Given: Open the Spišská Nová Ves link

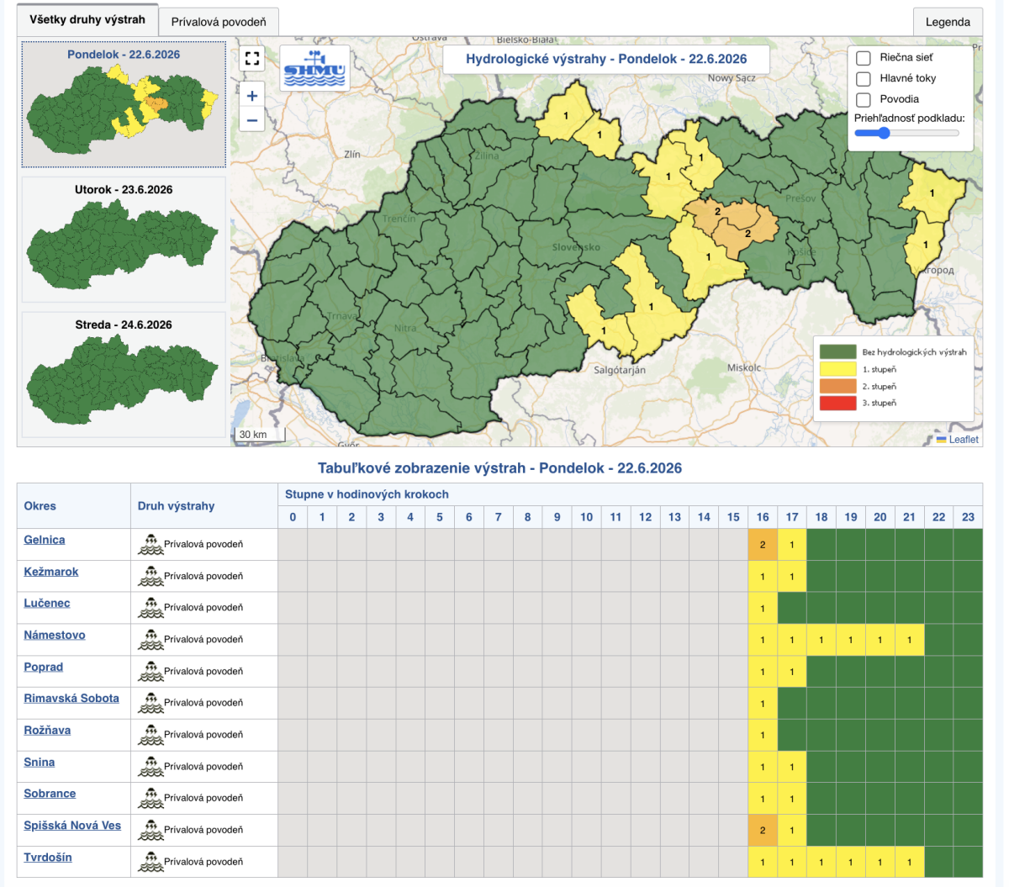Looking at the screenshot, I should [x=72, y=826].
